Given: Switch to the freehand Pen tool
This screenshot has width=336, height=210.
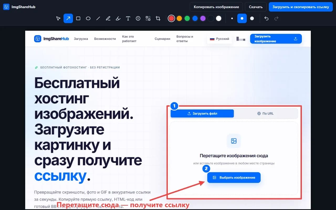Looking at the screenshot, I should pyautogui.click(x=108, y=18).
